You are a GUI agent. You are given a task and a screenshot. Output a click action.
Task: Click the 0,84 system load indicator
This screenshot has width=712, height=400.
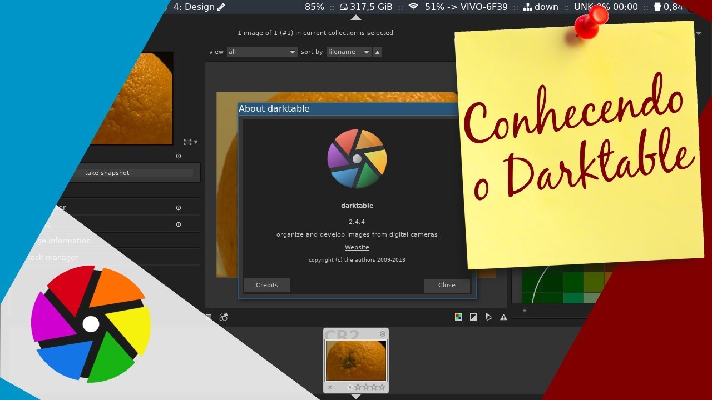[668, 7]
